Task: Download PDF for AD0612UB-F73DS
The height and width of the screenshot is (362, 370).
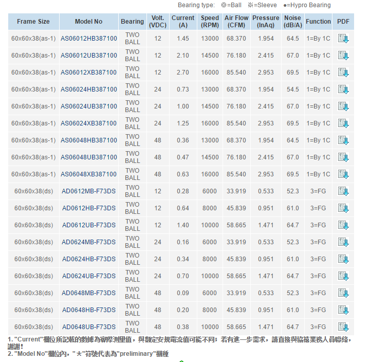Action: (x=343, y=225)
